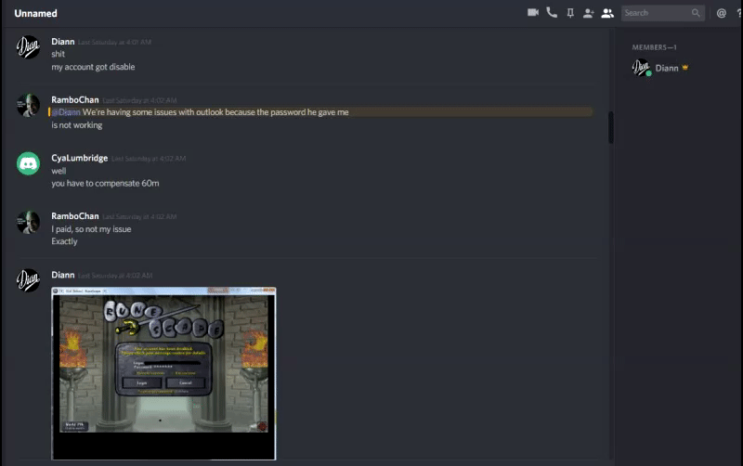Add friends to the group DM
This screenshot has width=743, height=466.
point(589,13)
